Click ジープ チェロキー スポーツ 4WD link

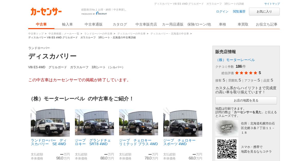[179, 142]
